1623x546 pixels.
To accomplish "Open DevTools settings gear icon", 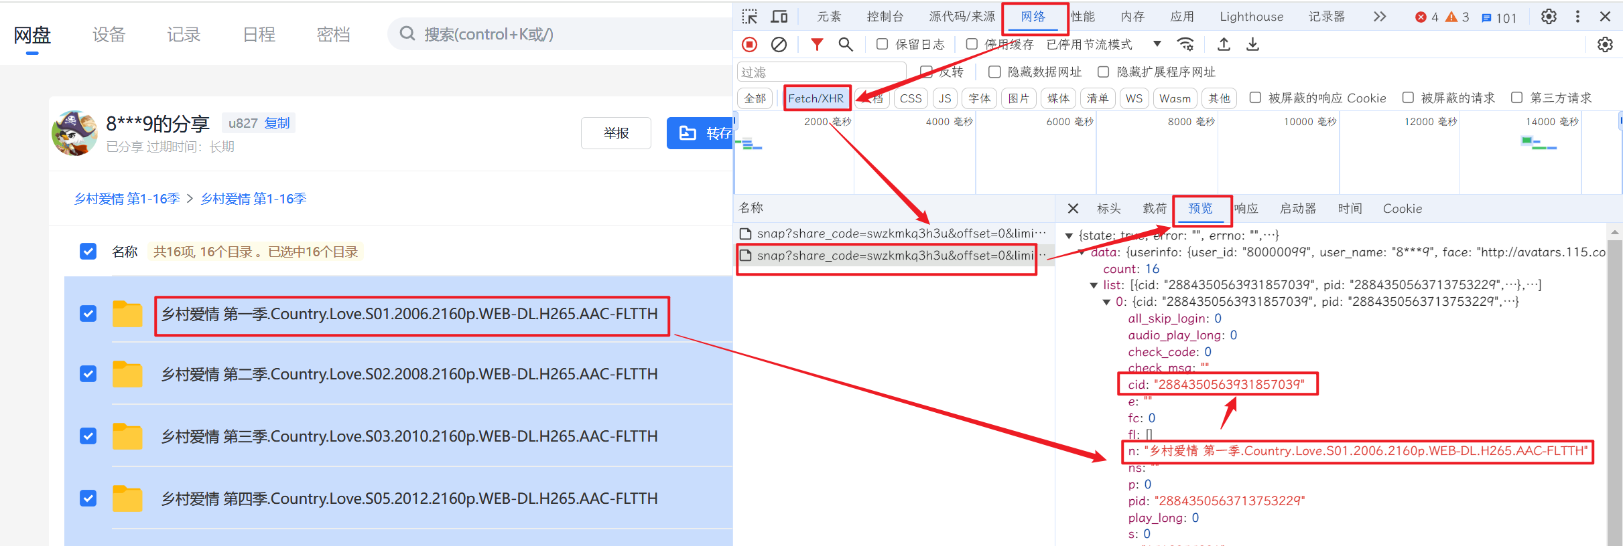I will [1549, 17].
